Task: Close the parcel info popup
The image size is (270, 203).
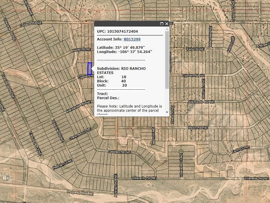Action: [x=166, y=24]
